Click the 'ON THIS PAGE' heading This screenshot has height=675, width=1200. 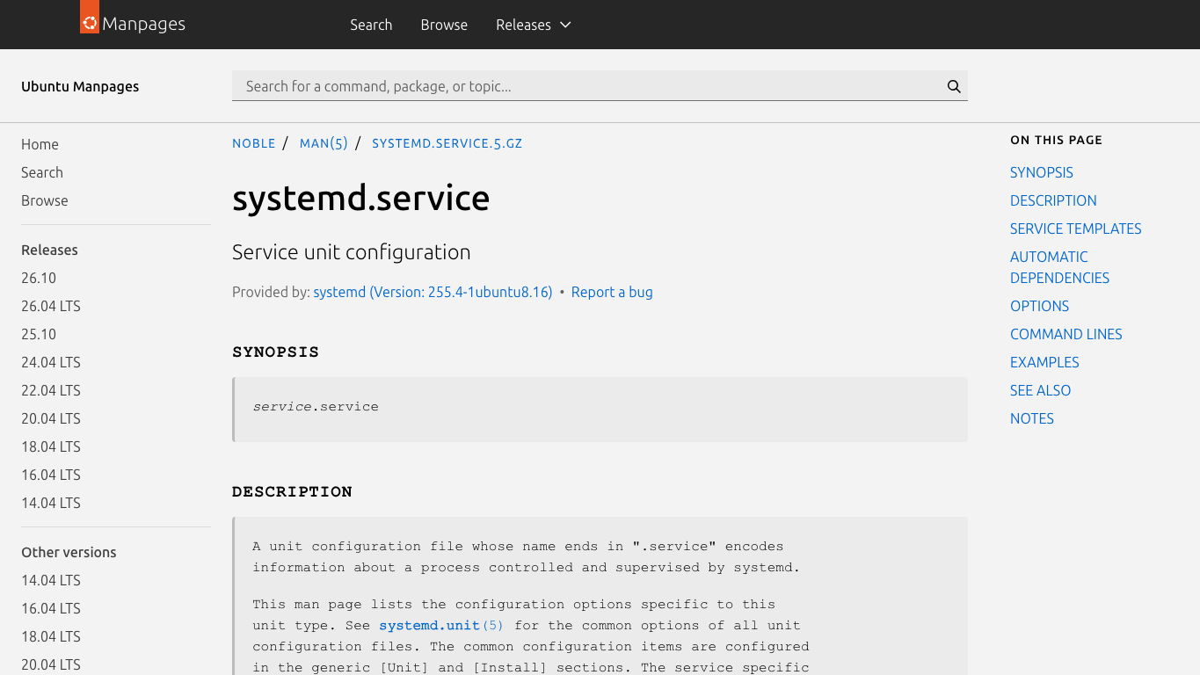(1056, 140)
